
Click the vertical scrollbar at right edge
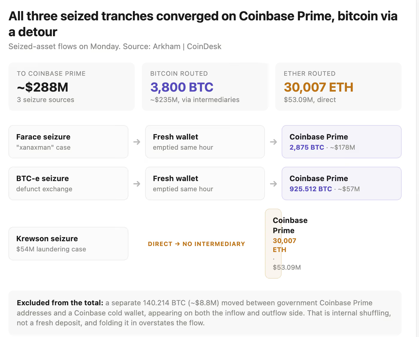coord(418,168)
